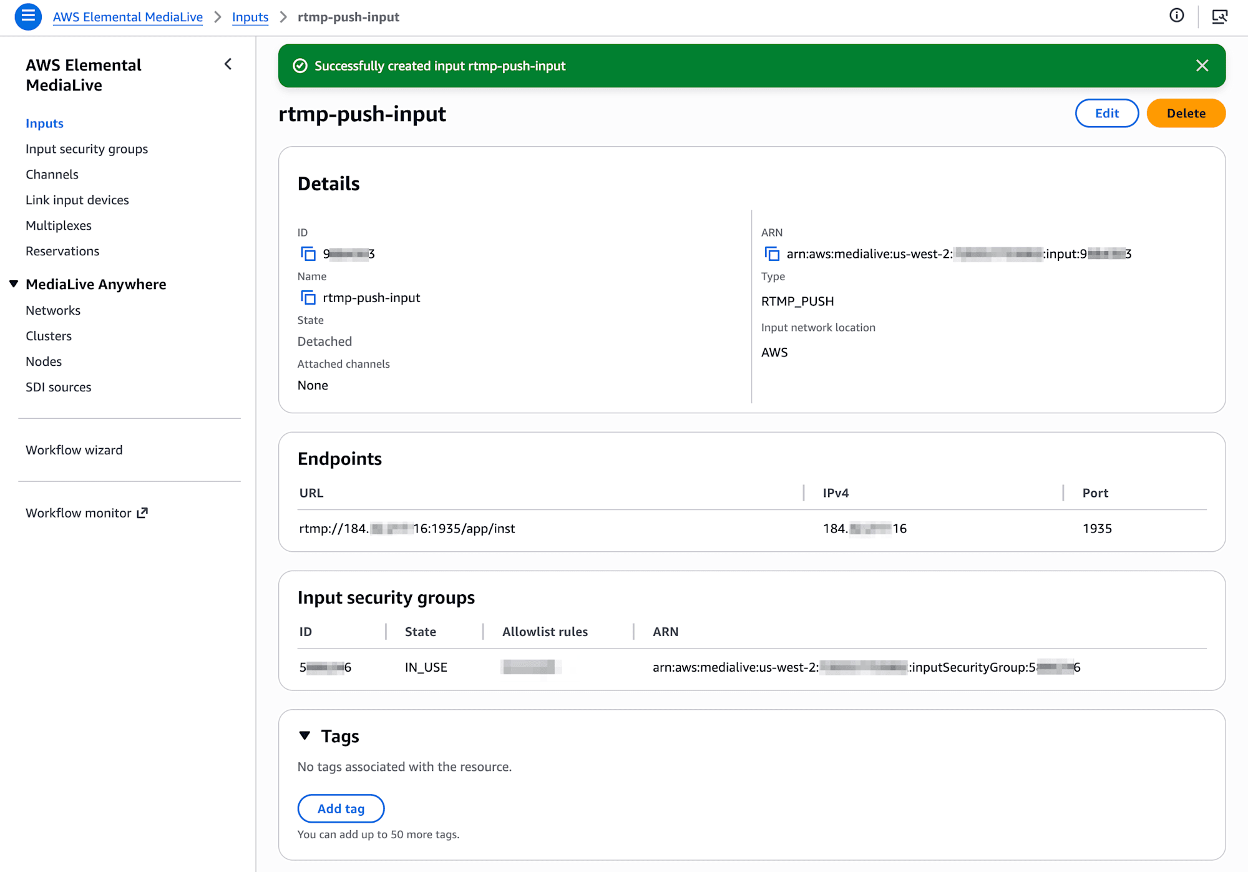Open the CloudShell screen icon
1248x872 pixels.
(1219, 16)
